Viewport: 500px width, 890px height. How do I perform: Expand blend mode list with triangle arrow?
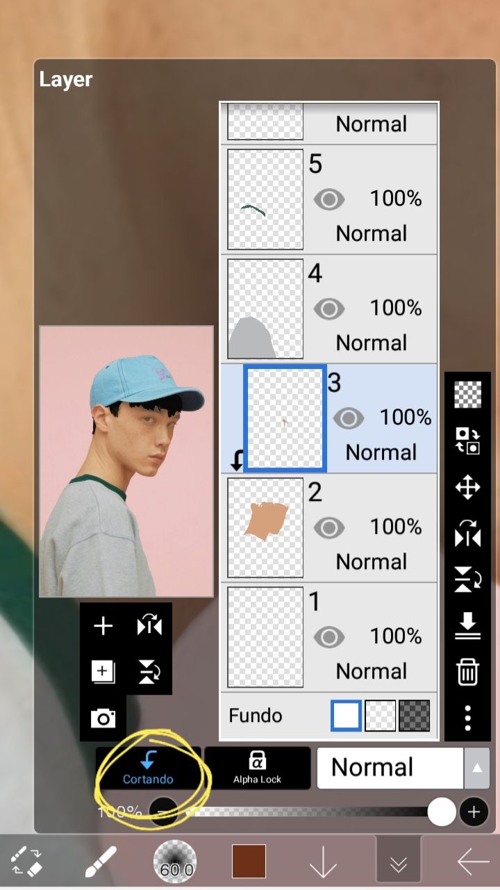pos(476,768)
